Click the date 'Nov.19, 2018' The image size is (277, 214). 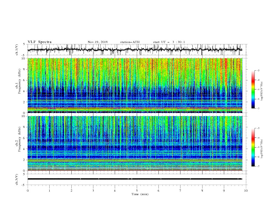[98, 42]
